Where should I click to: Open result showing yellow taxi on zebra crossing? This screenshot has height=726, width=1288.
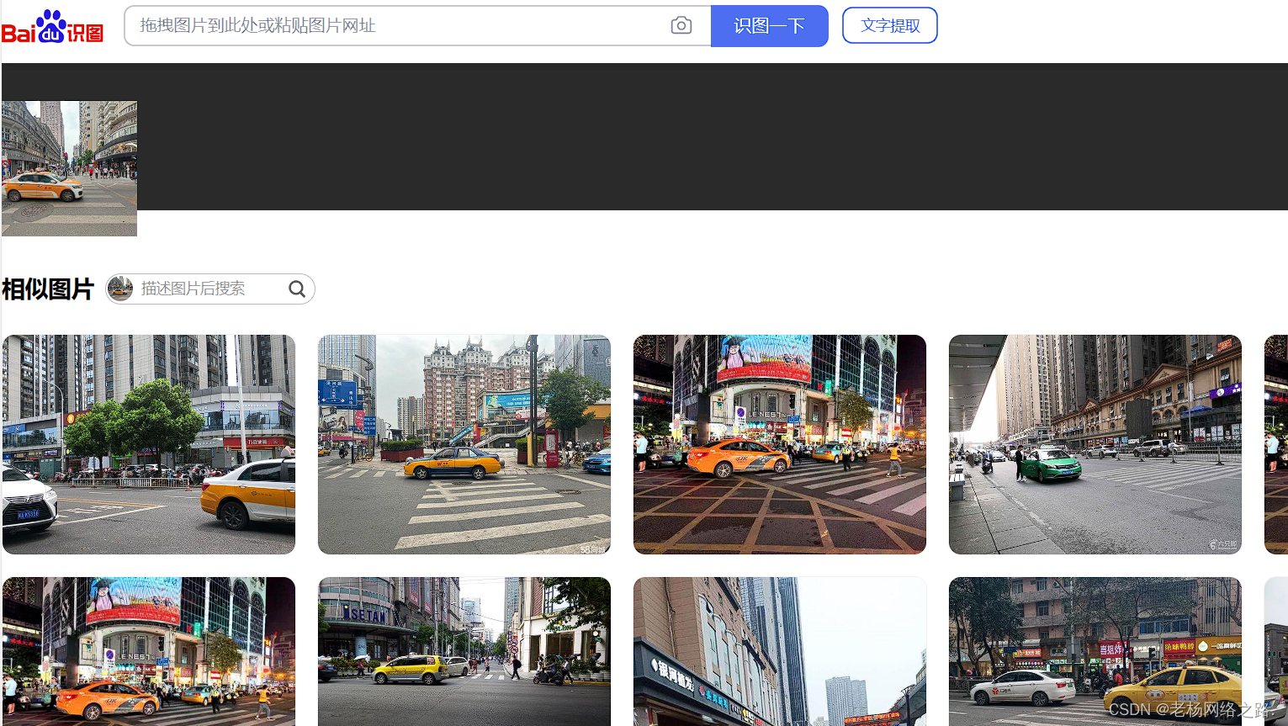(464, 444)
